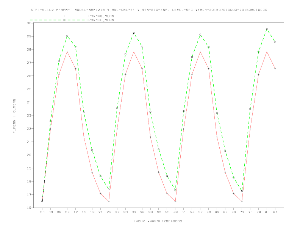This screenshot has height=231, width=300.
Task: Click x-axis tick label 75
Action: click(x=250, y=212)
